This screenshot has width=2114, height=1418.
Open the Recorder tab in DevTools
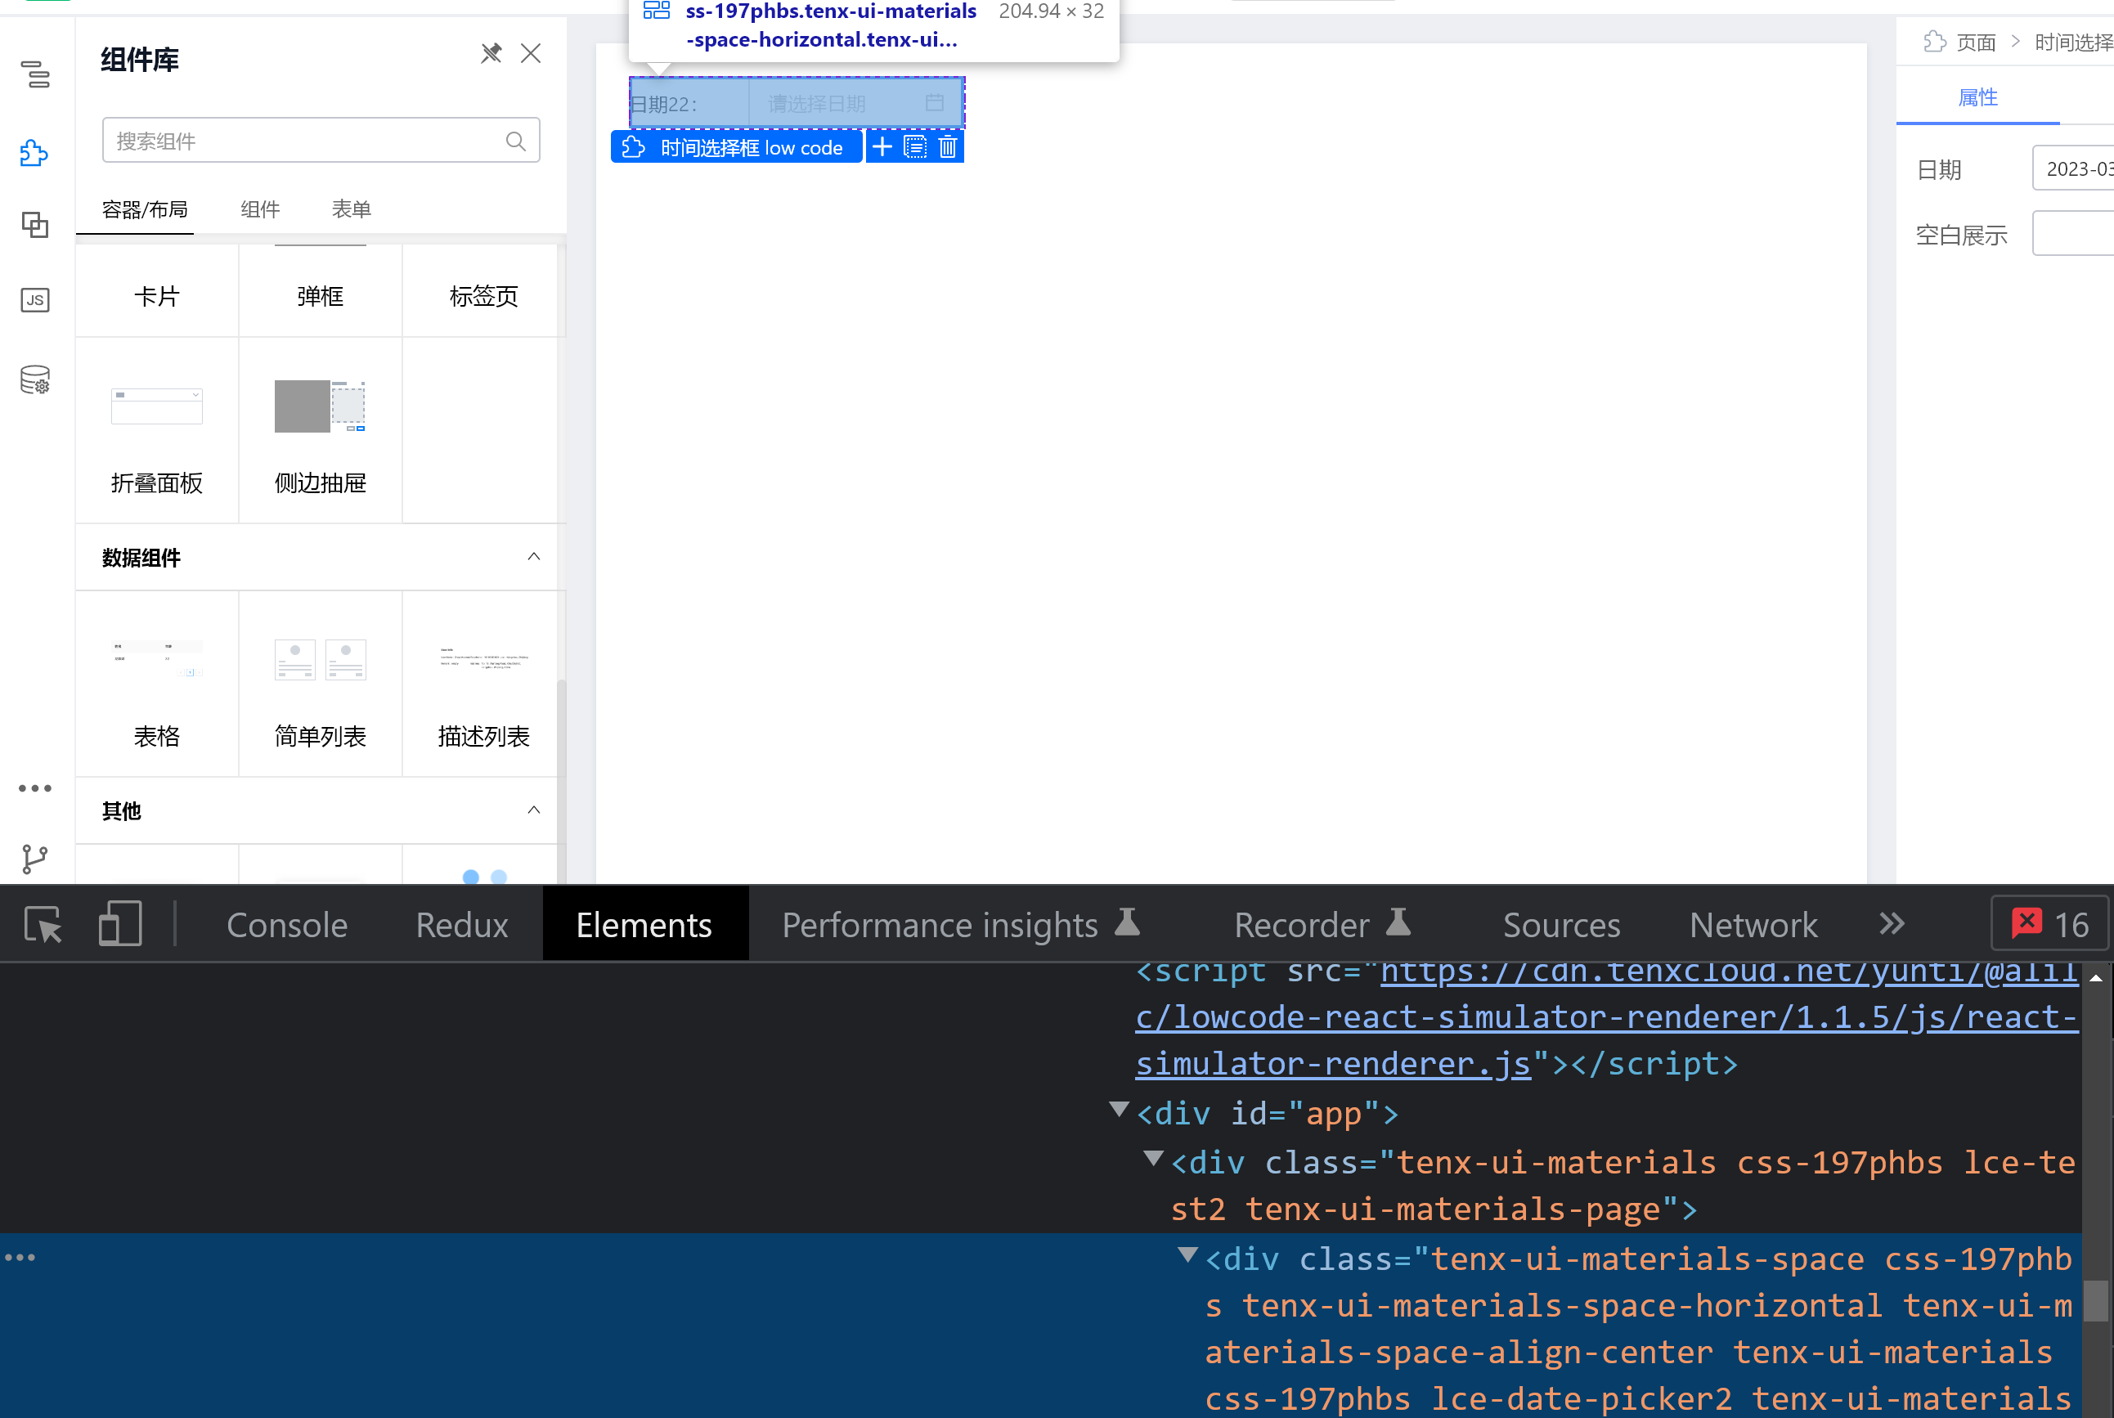tap(1323, 925)
